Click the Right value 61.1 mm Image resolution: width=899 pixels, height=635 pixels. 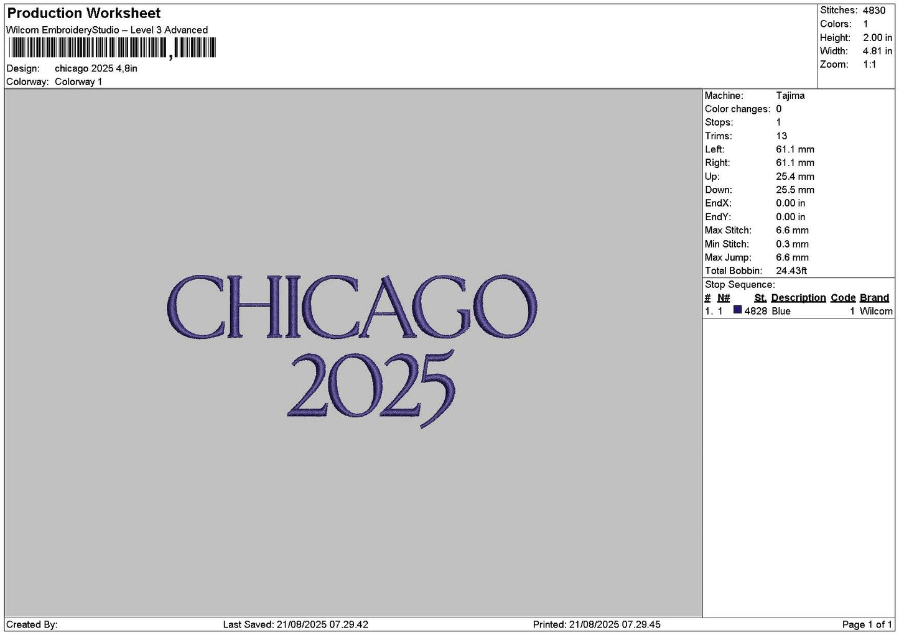[795, 163]
